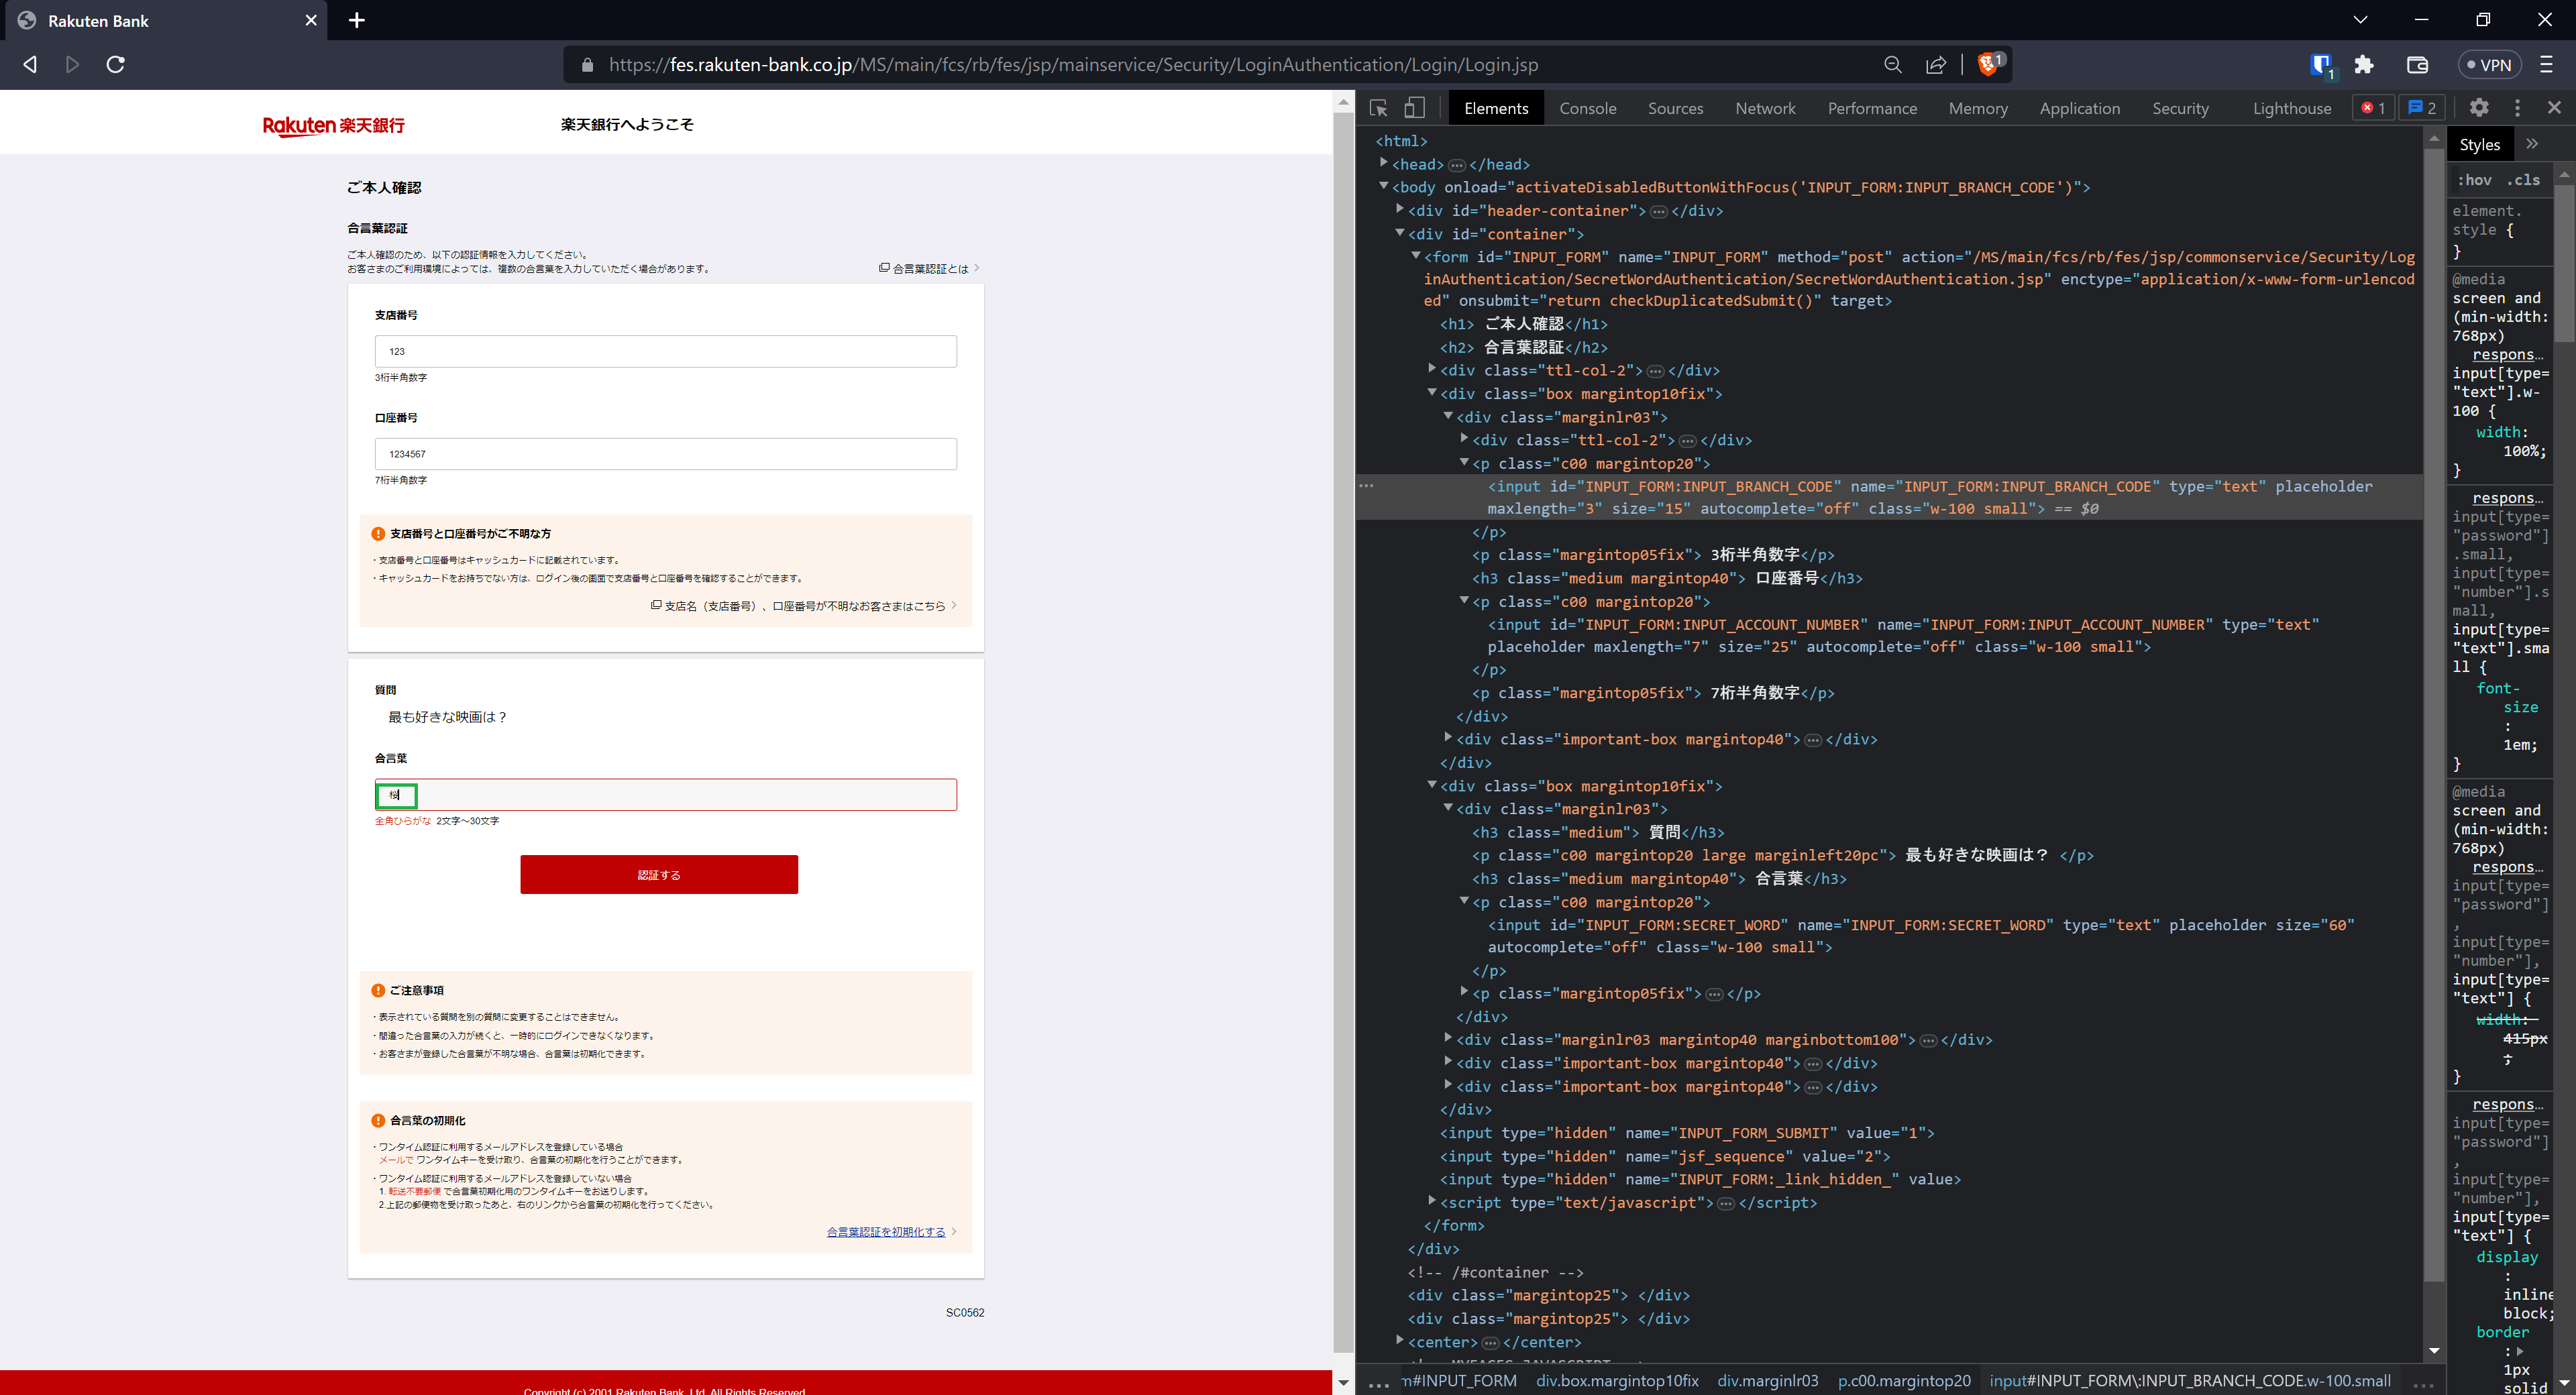Viewport: 2576px width, 1395px height.
Task: Click 合言葉認証を初期化する link
Action: click(x=886, y=1232)
